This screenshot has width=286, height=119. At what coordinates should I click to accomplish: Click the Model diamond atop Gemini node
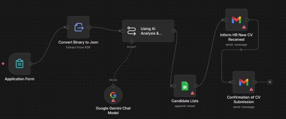(x=113, y=86)
